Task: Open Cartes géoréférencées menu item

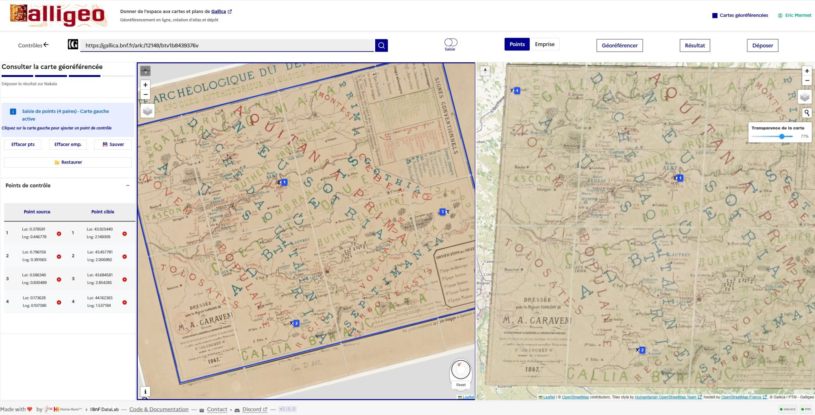Action: coord(740,15)
